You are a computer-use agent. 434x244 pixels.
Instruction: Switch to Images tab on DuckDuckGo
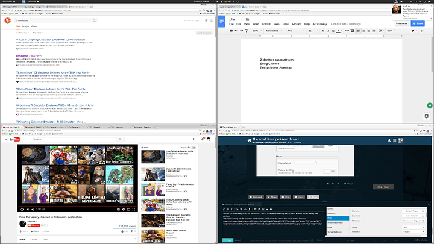[25, 27]
